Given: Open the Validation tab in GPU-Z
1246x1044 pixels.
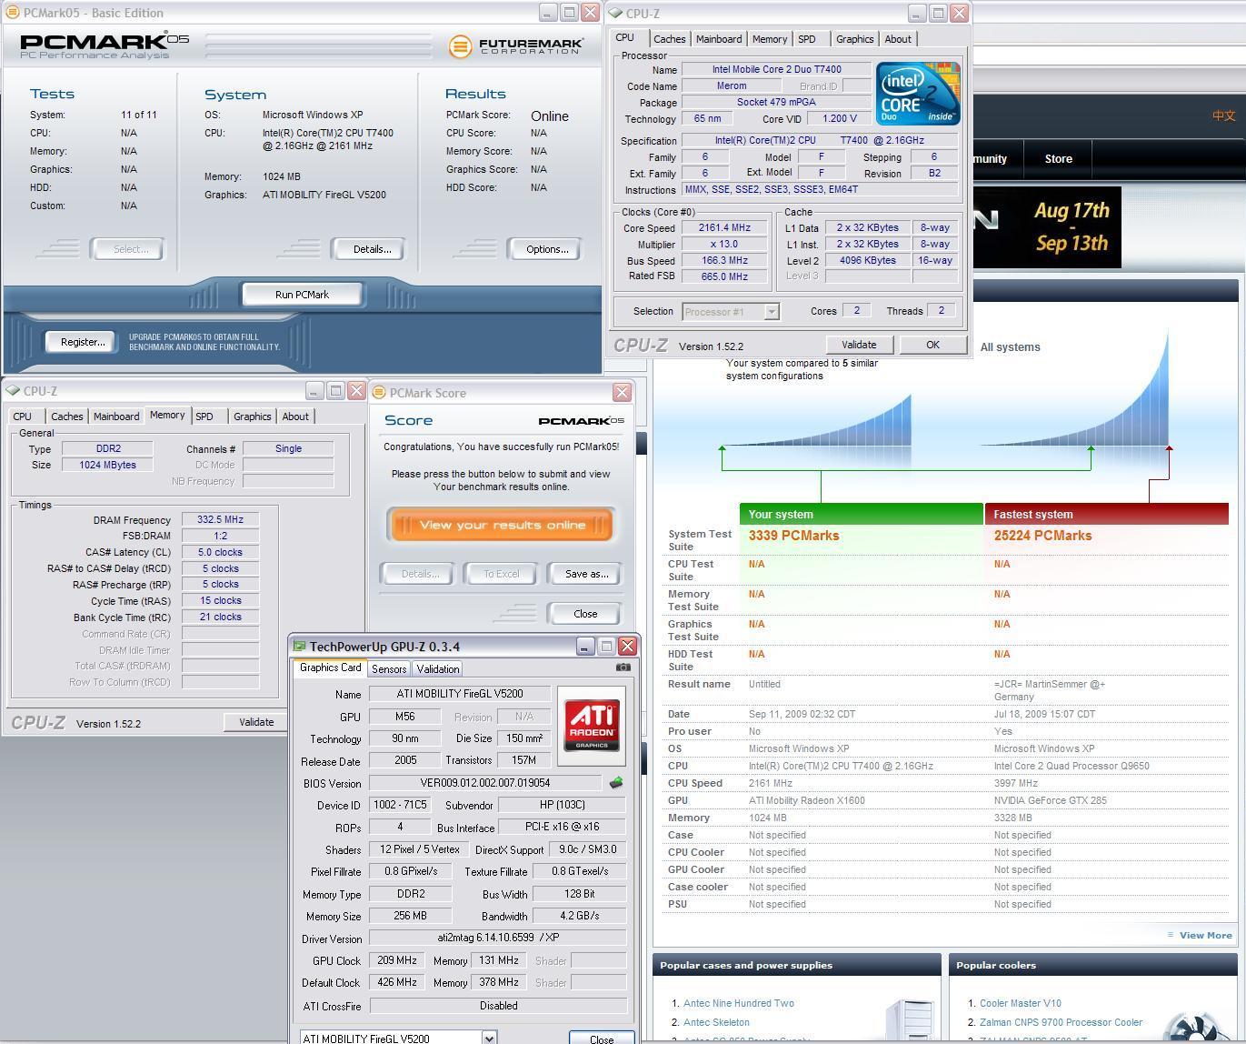Looking at the screenshot, I should tap(438, 669).
